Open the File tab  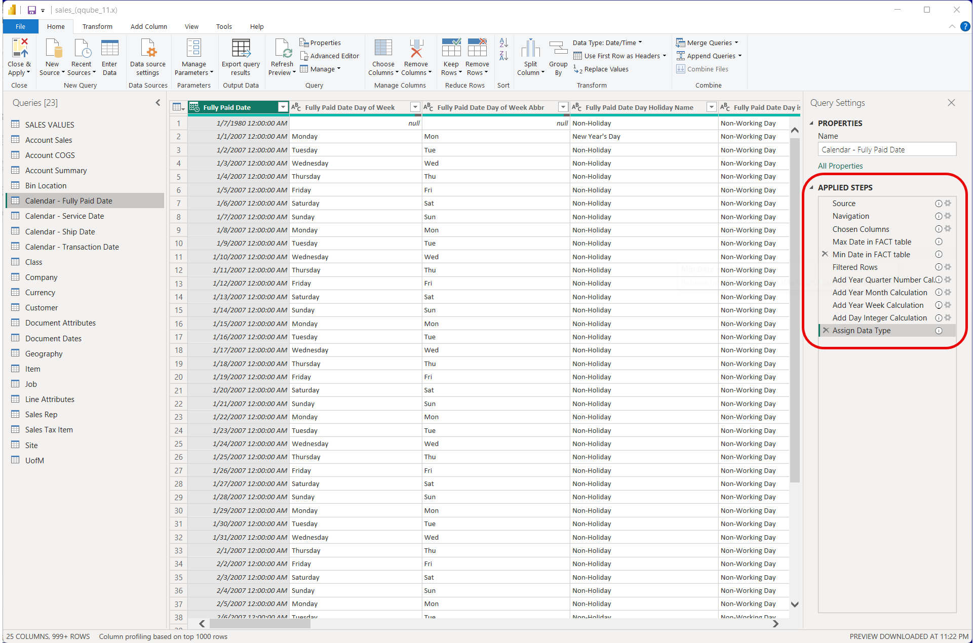20,26
